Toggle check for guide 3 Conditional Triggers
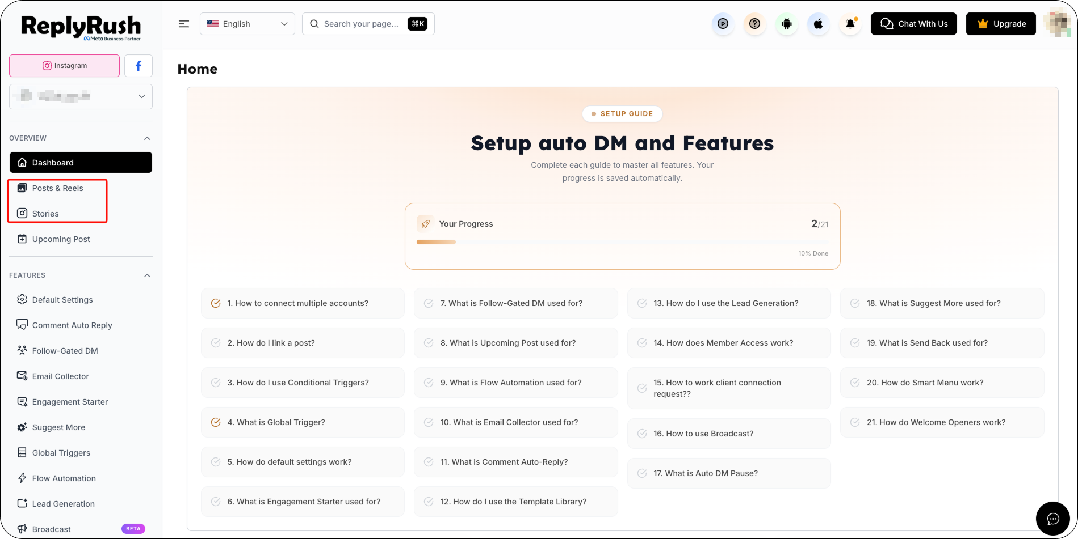Screen dimensions: 1078x539 (216, 383)
